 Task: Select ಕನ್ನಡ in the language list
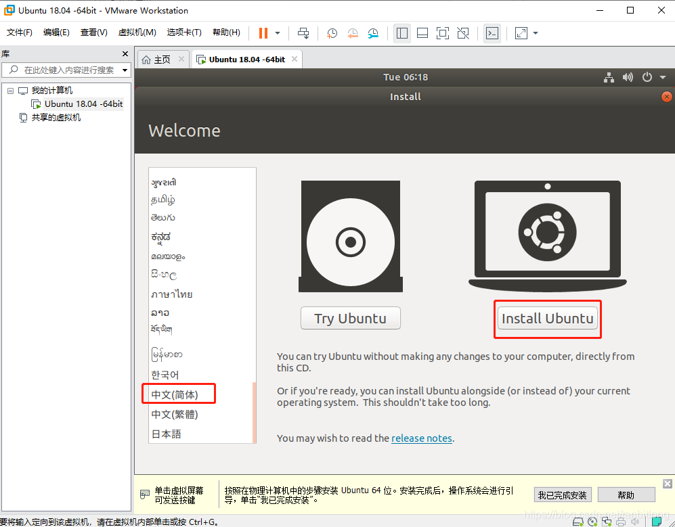pos(161,237)
